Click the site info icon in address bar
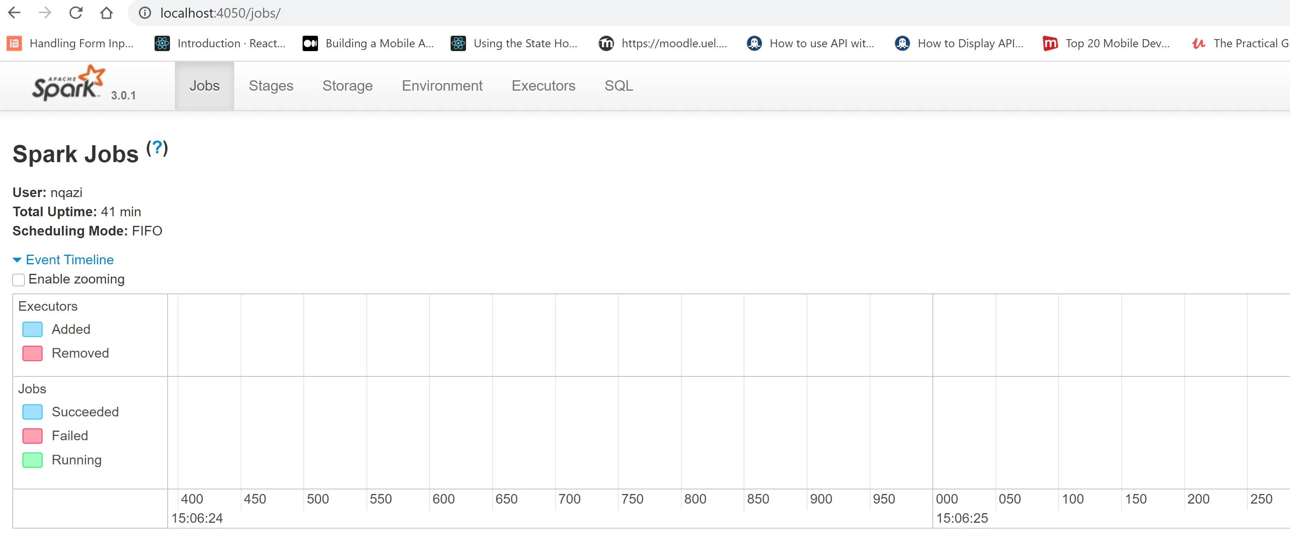 tap(145, 13)
